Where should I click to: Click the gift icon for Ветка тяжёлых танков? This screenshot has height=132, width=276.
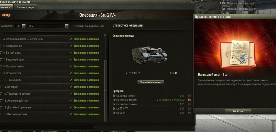point(189,104)
